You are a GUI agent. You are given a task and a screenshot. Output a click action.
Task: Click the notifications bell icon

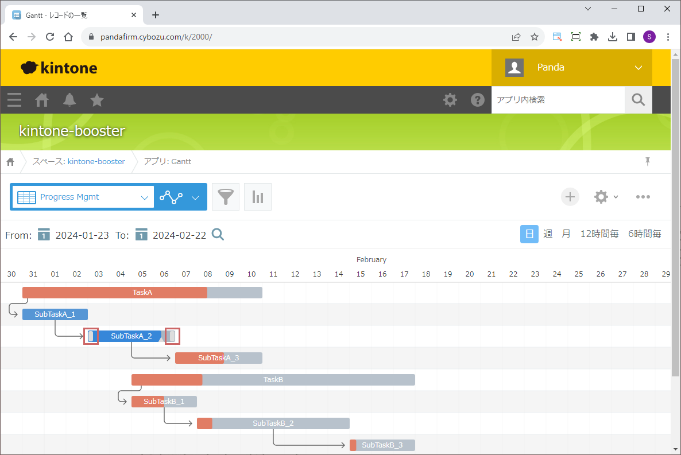click(69, 100)
